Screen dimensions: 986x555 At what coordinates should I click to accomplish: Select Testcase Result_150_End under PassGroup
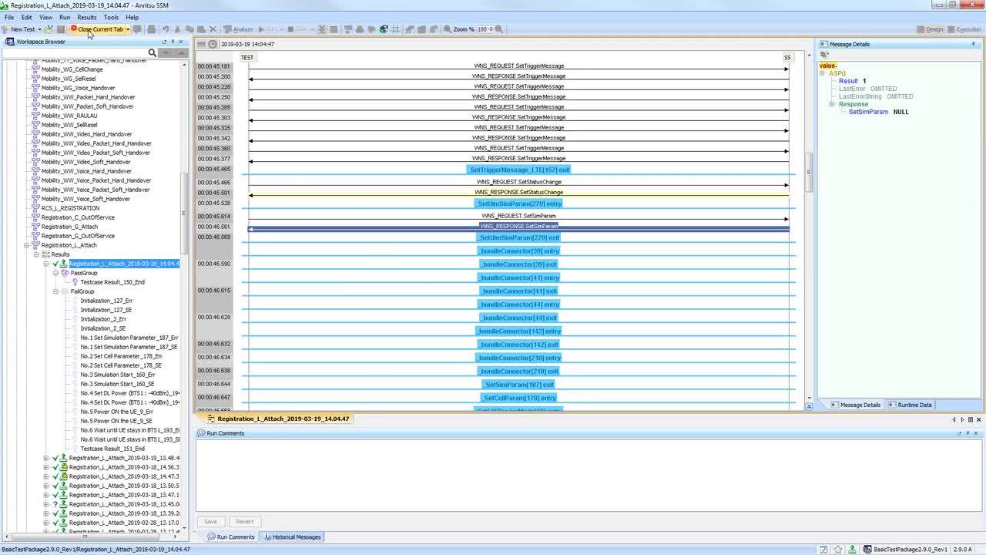[112, 282]
